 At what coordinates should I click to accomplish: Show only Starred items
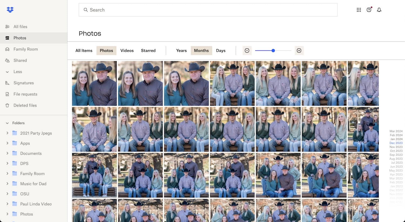pos(148,50)
